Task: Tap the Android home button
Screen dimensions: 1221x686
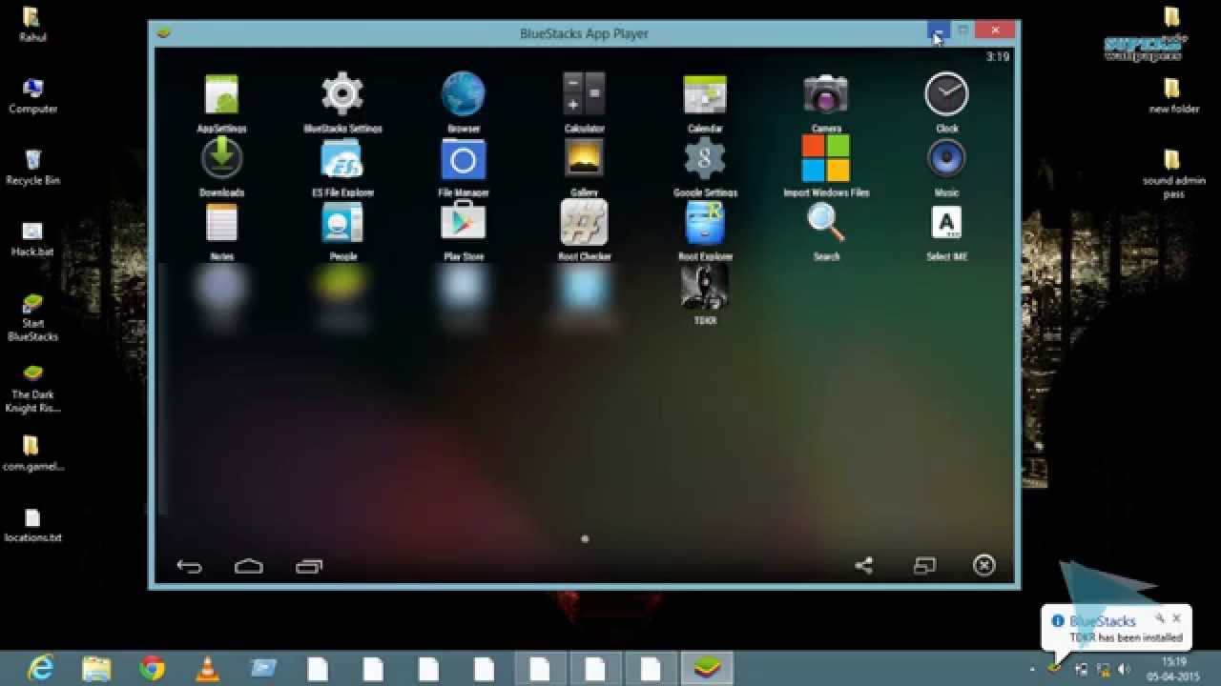Action: 249,566
